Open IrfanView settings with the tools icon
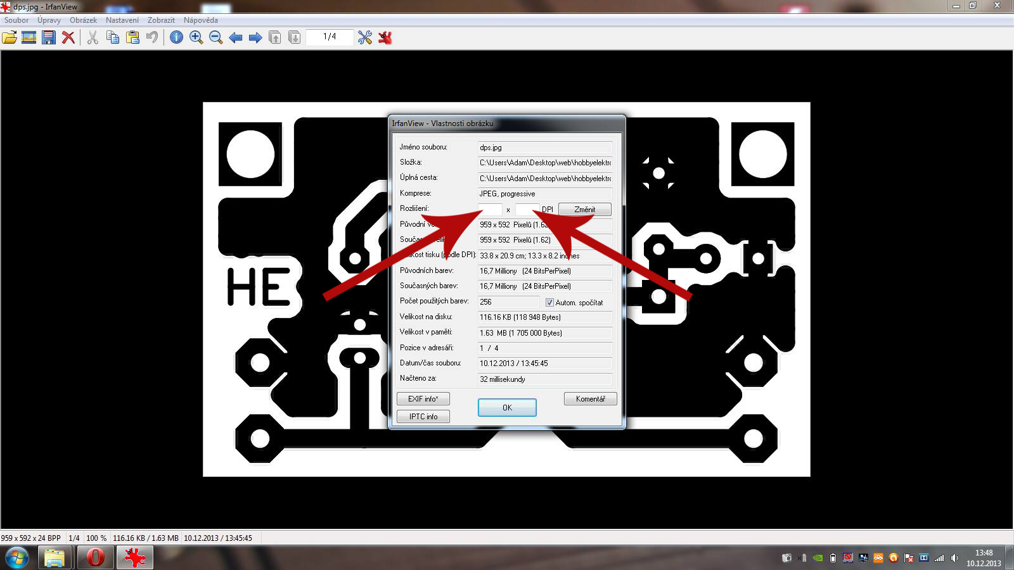Viewport: 1014px width, 570px height. coord(365,37)
